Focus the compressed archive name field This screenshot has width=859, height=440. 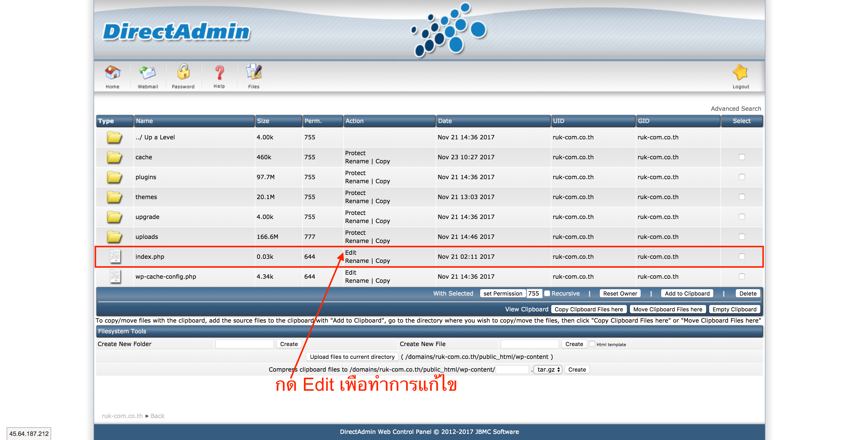click(x=512, y=370)
